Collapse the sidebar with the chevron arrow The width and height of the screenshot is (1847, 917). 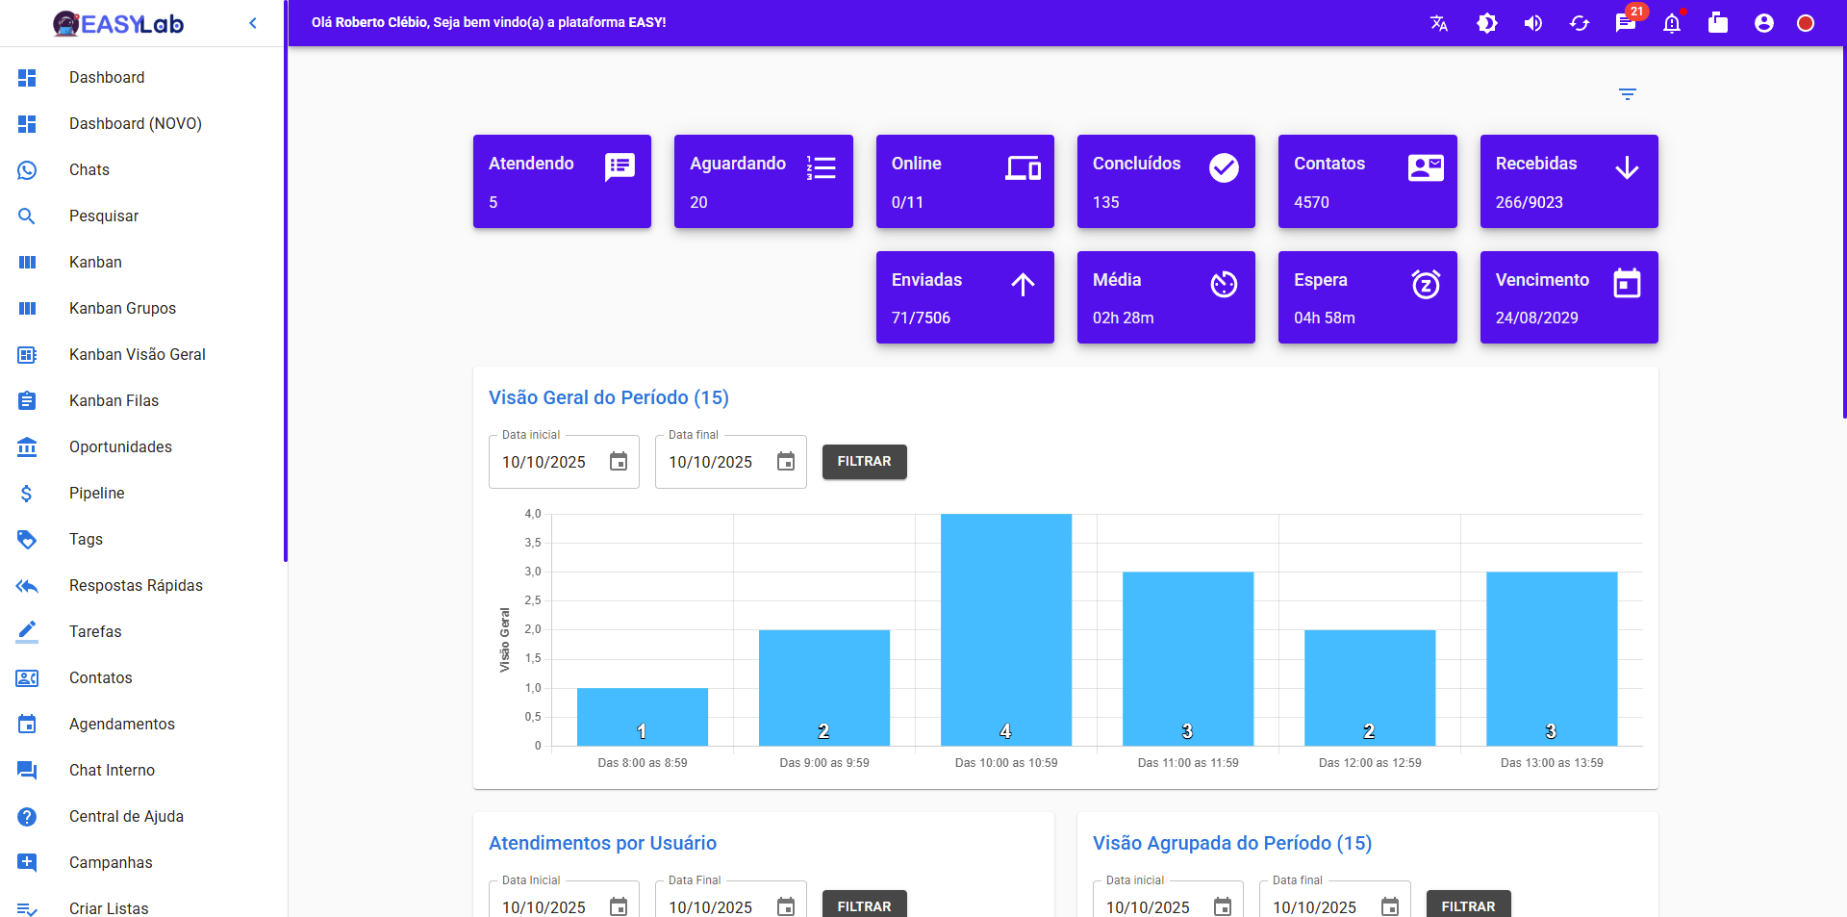(x=253, y=23)
